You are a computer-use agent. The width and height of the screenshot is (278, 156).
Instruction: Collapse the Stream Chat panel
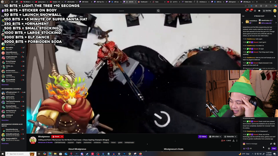tap(243, 16)
